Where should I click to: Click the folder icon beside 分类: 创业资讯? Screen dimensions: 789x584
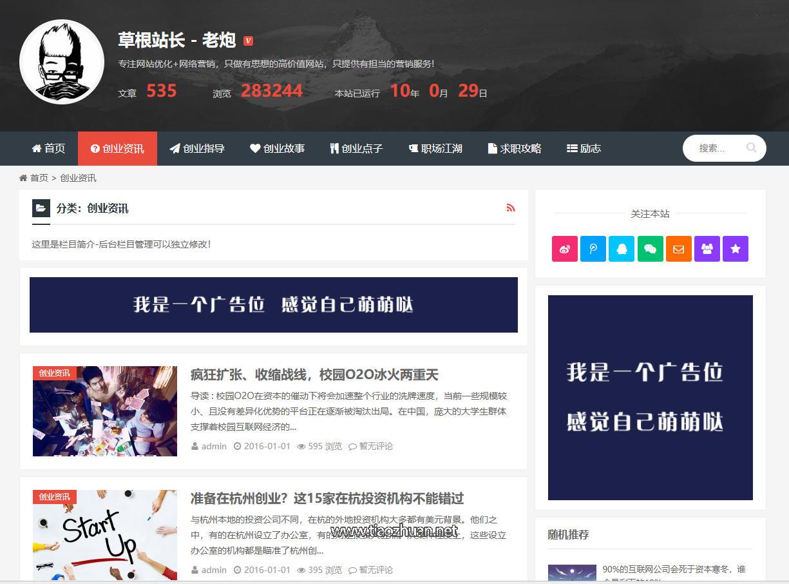tap(41, 208)
